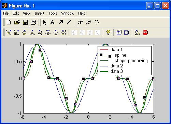The image size is (171, 124).
Task: Toggle the Edit Plot arrow pointer tool
Action: (44, 22)
